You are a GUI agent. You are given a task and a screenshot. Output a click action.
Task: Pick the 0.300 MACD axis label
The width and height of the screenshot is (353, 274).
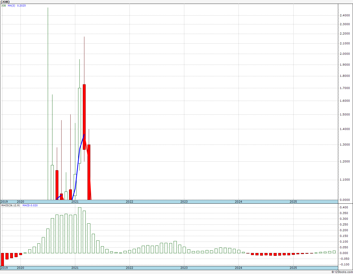[344, 219]
